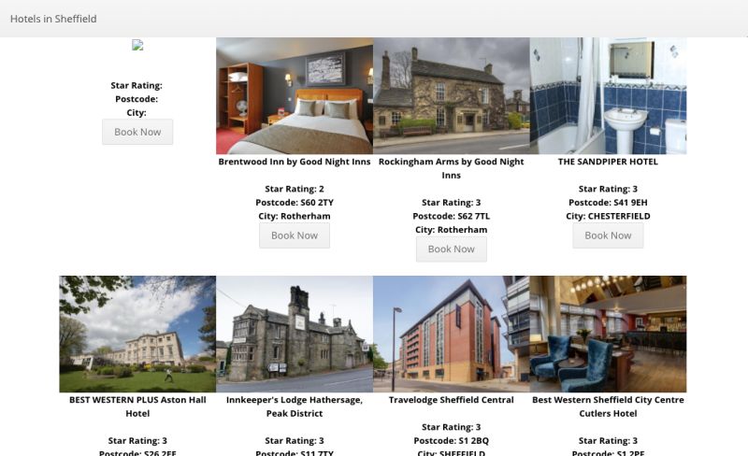Open the Sandpiper Hotel bathroom photo
Image resolution: width=748 pixels, height=456 pixels.
(608, 96)
